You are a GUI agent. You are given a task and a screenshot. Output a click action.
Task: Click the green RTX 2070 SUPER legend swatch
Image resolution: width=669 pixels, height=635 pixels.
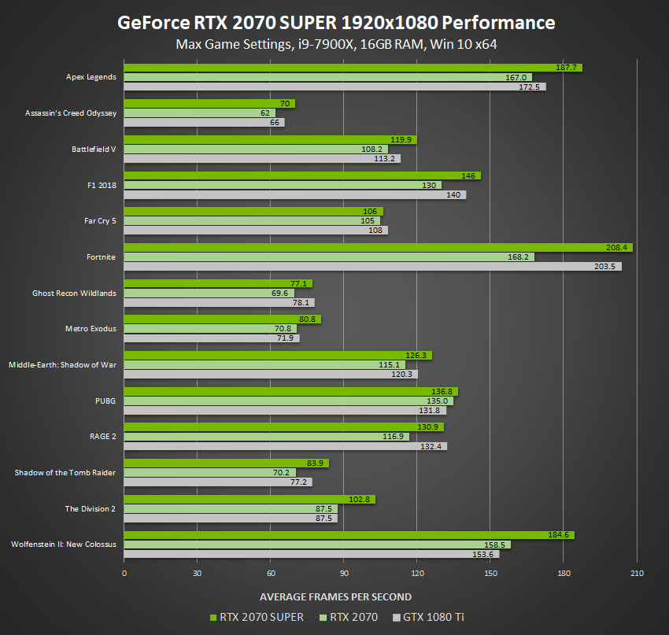[213, 617]
